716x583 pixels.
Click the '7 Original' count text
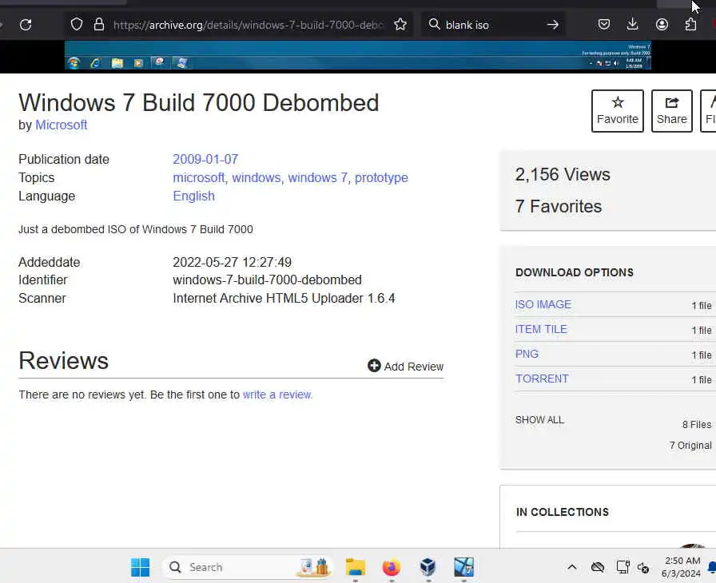[x=690, y=446]
